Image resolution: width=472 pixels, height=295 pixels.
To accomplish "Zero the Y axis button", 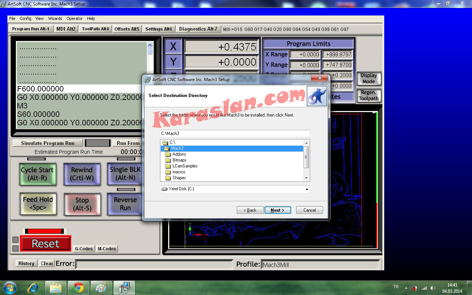I will (173, 62).
